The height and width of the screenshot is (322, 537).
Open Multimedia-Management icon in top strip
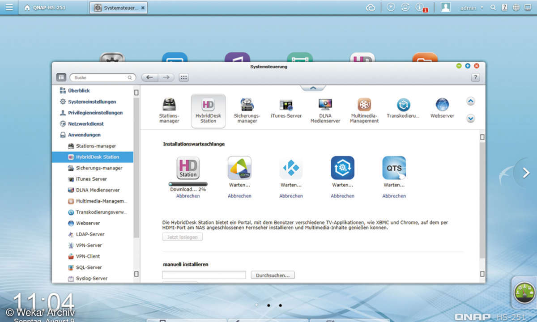point(364,111)
